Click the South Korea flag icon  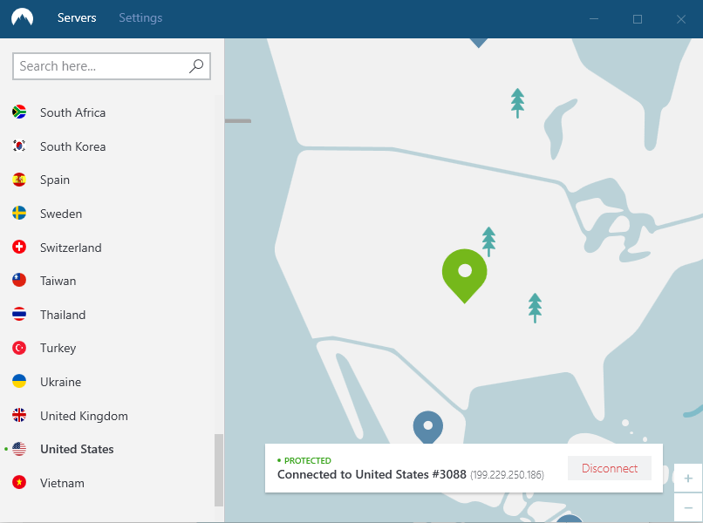click(19, 146)
